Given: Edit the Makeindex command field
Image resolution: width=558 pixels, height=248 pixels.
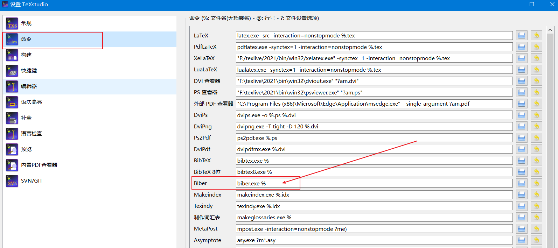Looking at the screenshot, I should tap(374, 194).
